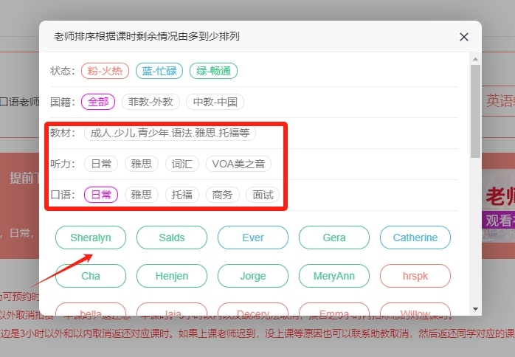The width and height of the screenshot is (515, 357).
Task: Choose teacher hrspk
Action: click(x=415, y=276)
